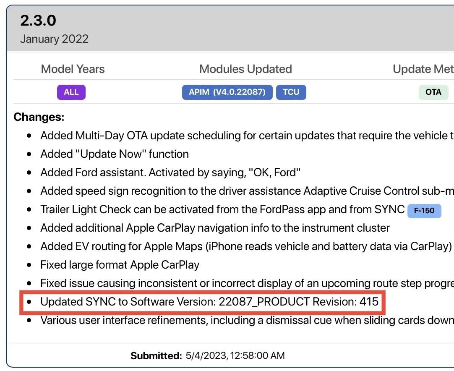
Task: Click the purple ALL model years badge
Action: click(71, 92)
